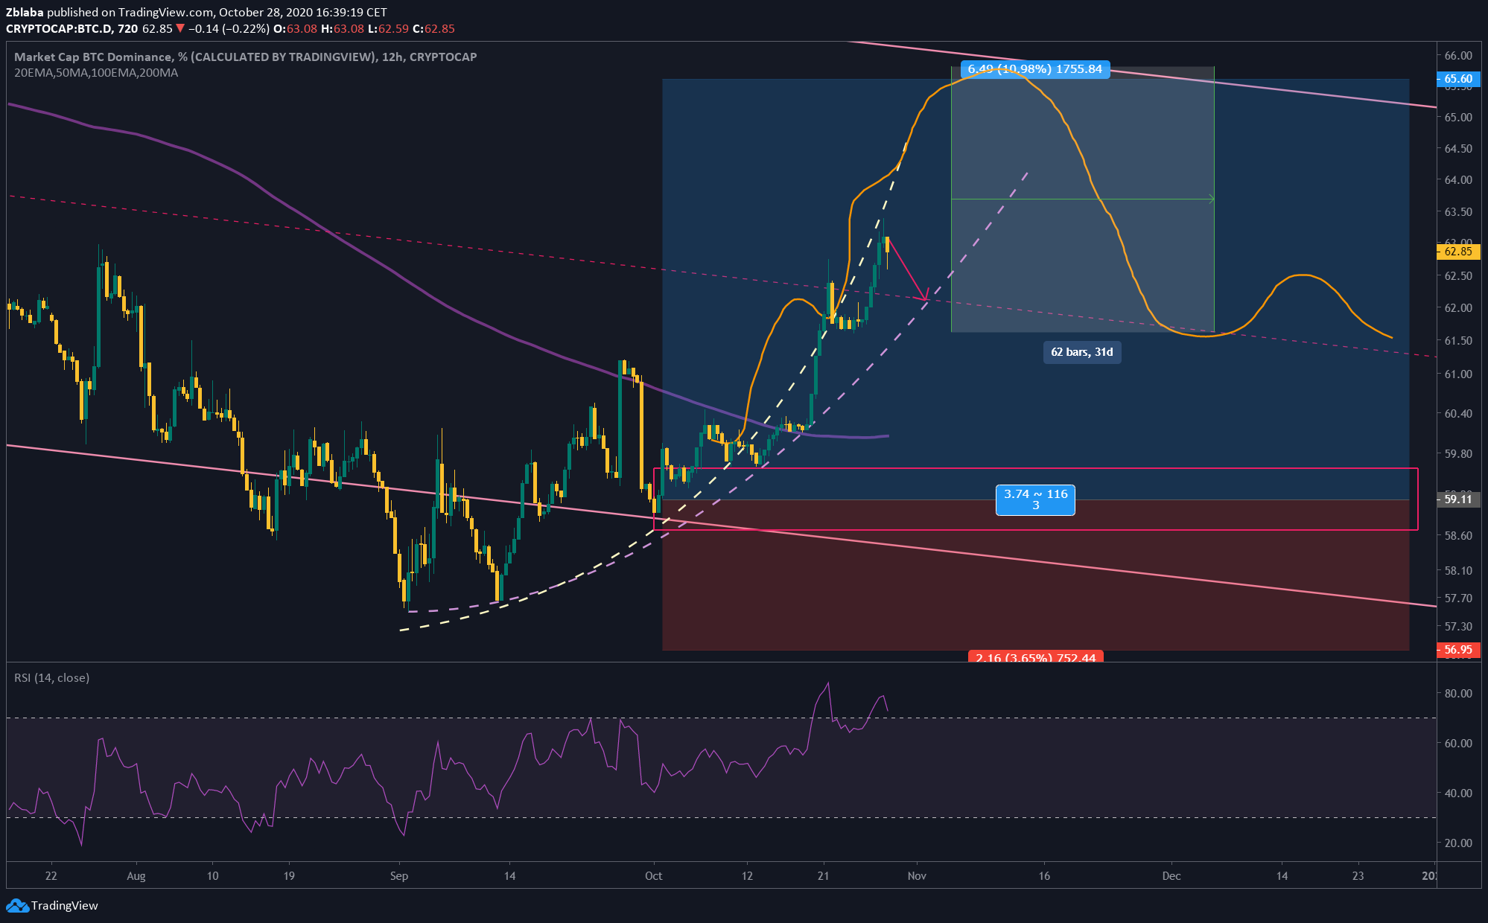The height and width of the screenshot is (923, 1488).
Task: Click the 60.40 price scale value
Action: (1458, 414)
